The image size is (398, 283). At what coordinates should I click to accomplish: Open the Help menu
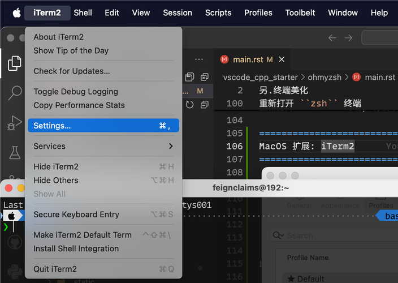click(x=379, y=12)
